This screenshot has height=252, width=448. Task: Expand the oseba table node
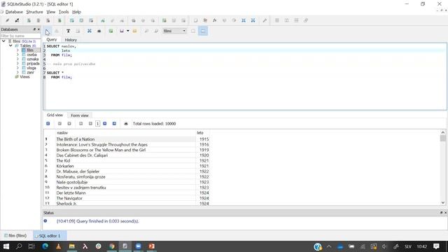pyautogui.click(x=17, y=55)
